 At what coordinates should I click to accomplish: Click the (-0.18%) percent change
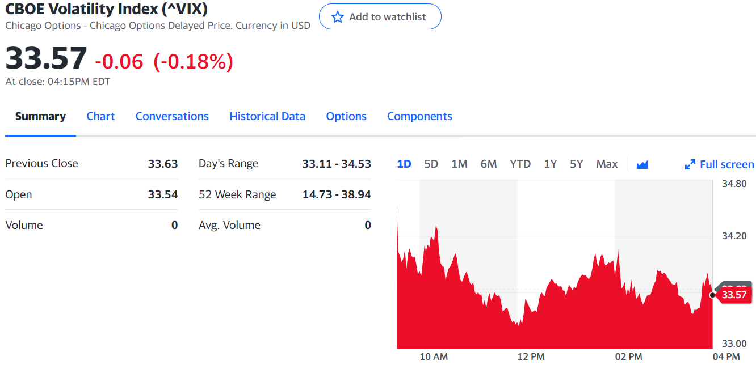pos(194,61)
